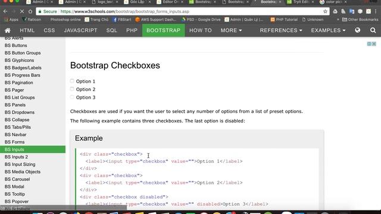This screenshot has width=381, height=214.
Task: Open BS Collapse in sidebar
Action: (17, 120)
